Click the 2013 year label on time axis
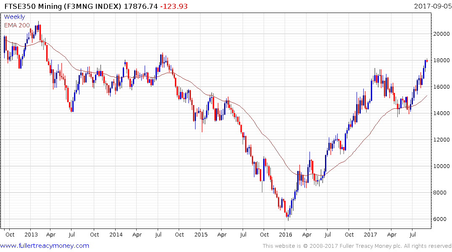The width and height of the screenshot is (452, 252). 31,234
